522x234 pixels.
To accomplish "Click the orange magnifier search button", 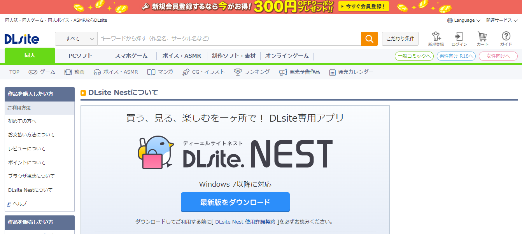I will [x=369, y=39].
